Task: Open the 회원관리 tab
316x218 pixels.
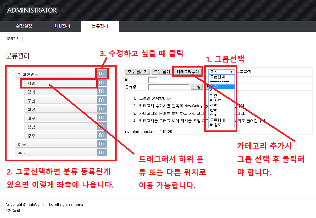Action: tap(62, 26)
